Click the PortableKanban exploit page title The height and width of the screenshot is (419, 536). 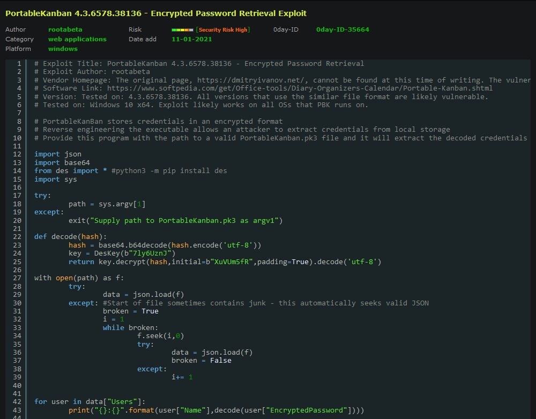pyautogui.click(x=156, y=13)
